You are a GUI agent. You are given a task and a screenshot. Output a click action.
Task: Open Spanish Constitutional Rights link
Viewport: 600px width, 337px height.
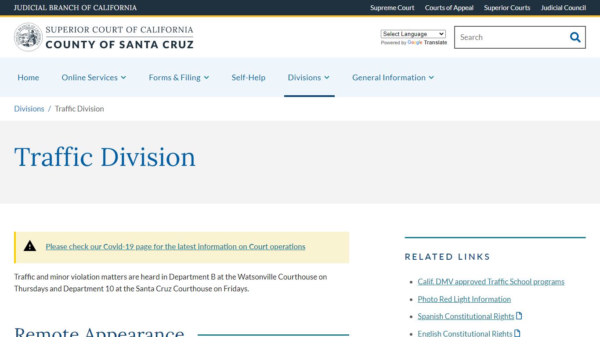466,316
